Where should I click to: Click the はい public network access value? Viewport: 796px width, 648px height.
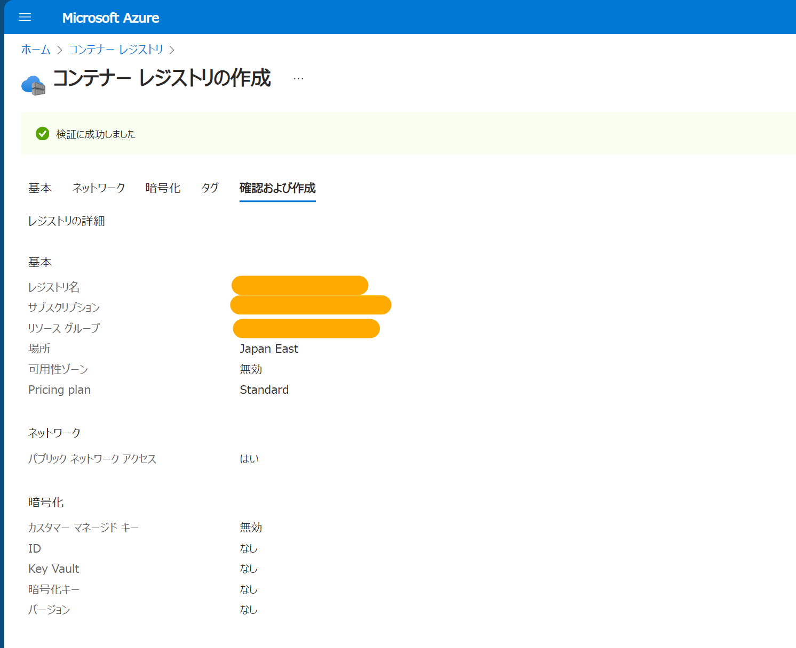[249, 459]
